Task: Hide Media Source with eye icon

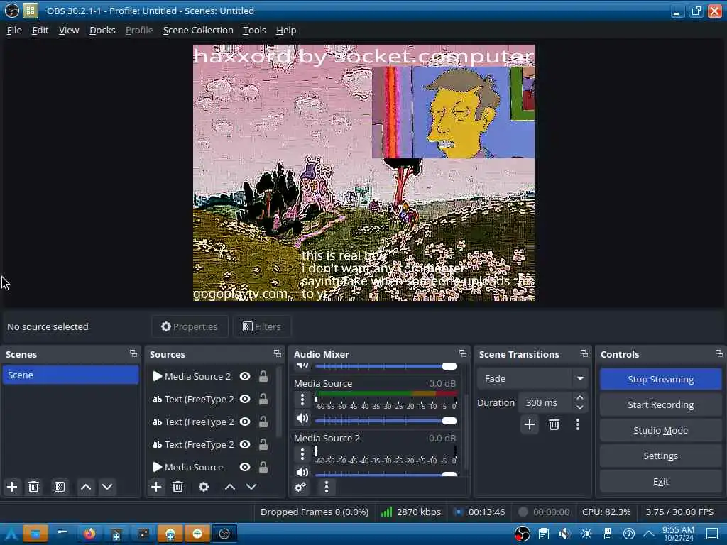Action: [x=245, y=467]
